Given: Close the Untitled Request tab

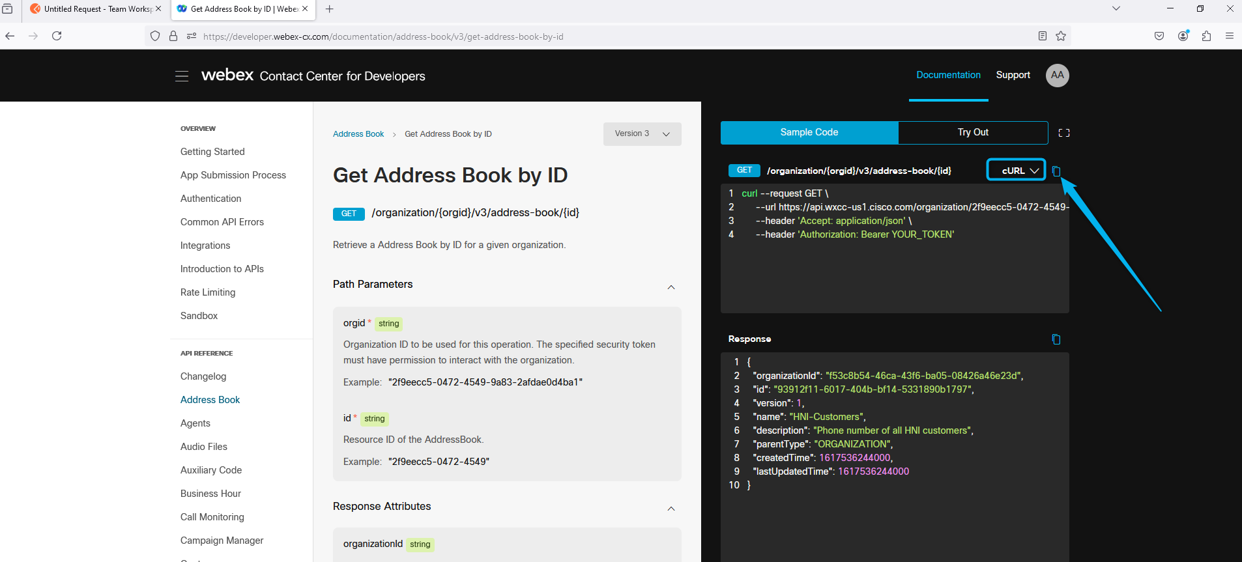Looking at the screenshot, I should [158, 8].
